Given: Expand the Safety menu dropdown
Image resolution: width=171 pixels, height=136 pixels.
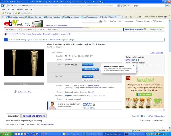Looking at the screenshot, I should pyautogui.click(x=154, y=17).
